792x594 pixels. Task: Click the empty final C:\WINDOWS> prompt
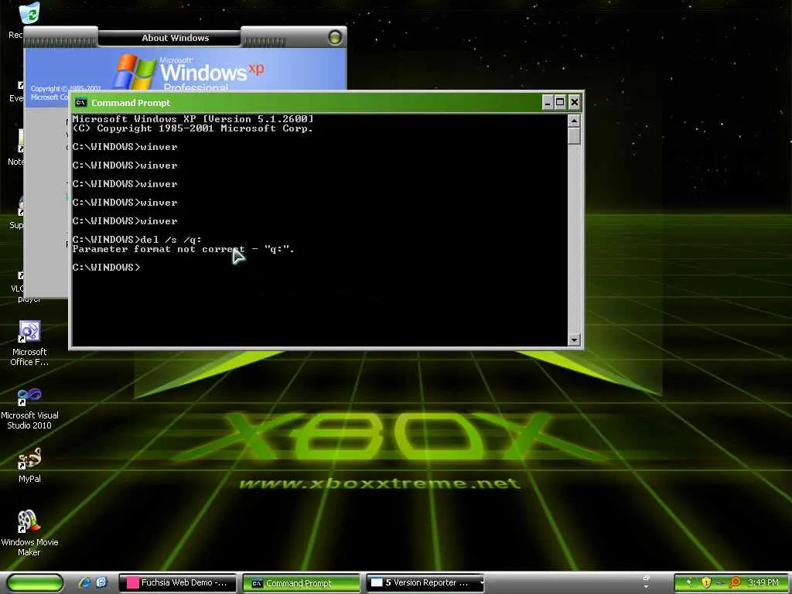pos(107,267)
